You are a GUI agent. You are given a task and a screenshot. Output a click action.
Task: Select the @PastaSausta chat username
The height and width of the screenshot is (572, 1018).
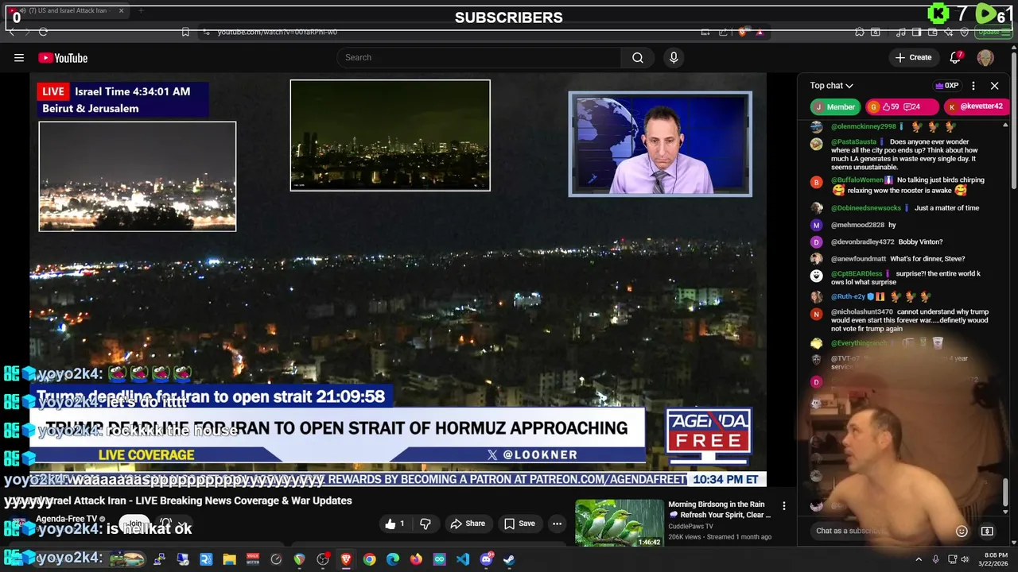(853, 142)
